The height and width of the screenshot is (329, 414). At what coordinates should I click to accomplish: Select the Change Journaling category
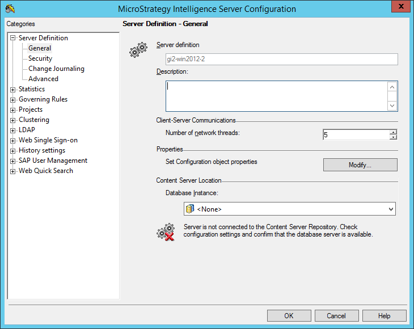[x=56, y=69]
